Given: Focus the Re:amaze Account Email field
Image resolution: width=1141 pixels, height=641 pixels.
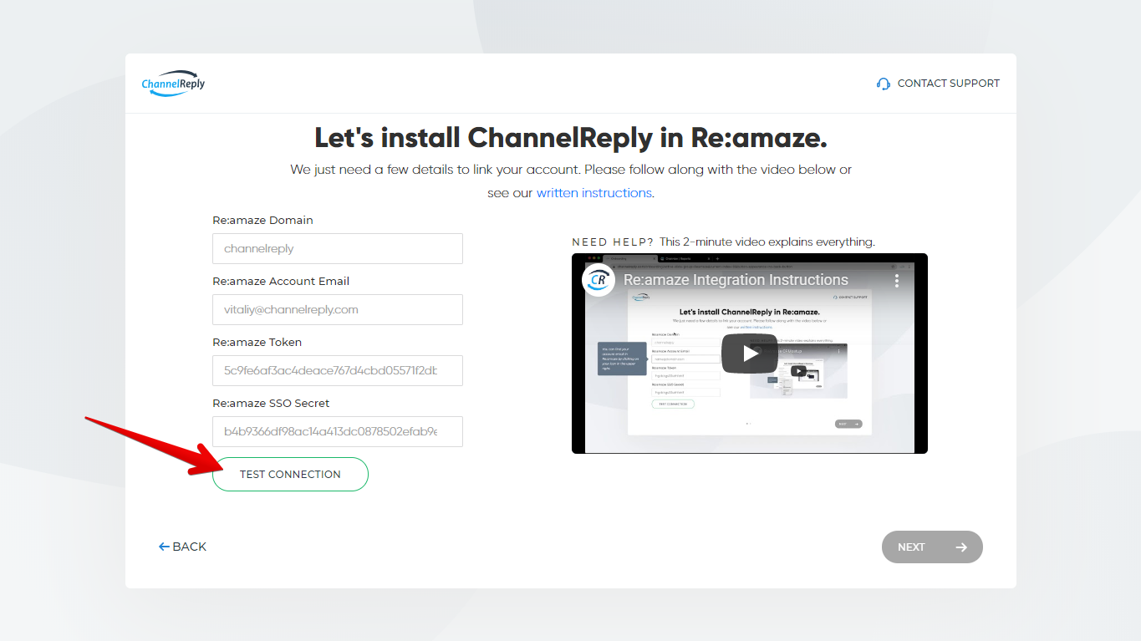Looking at the screenshot, I should [x=338, y=309].
